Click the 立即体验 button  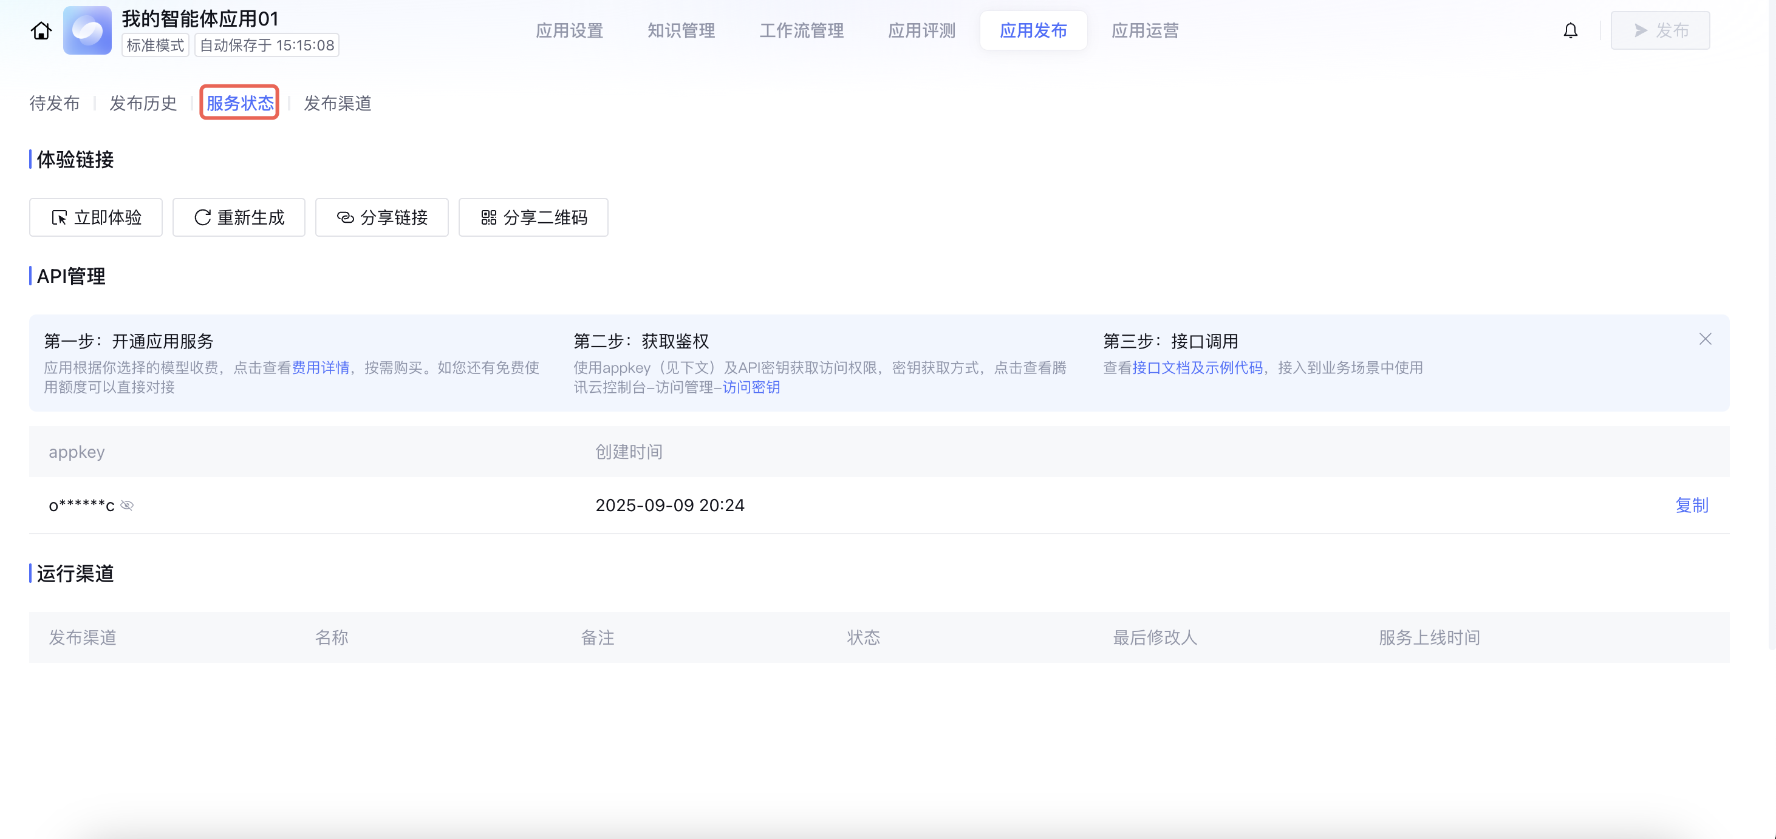(x=96, y=218)
